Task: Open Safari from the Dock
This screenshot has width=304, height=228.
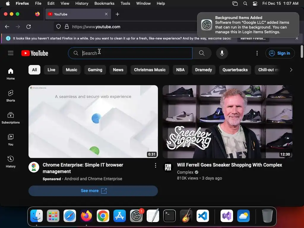Action: pyautogui.click(x=70, y=216)
